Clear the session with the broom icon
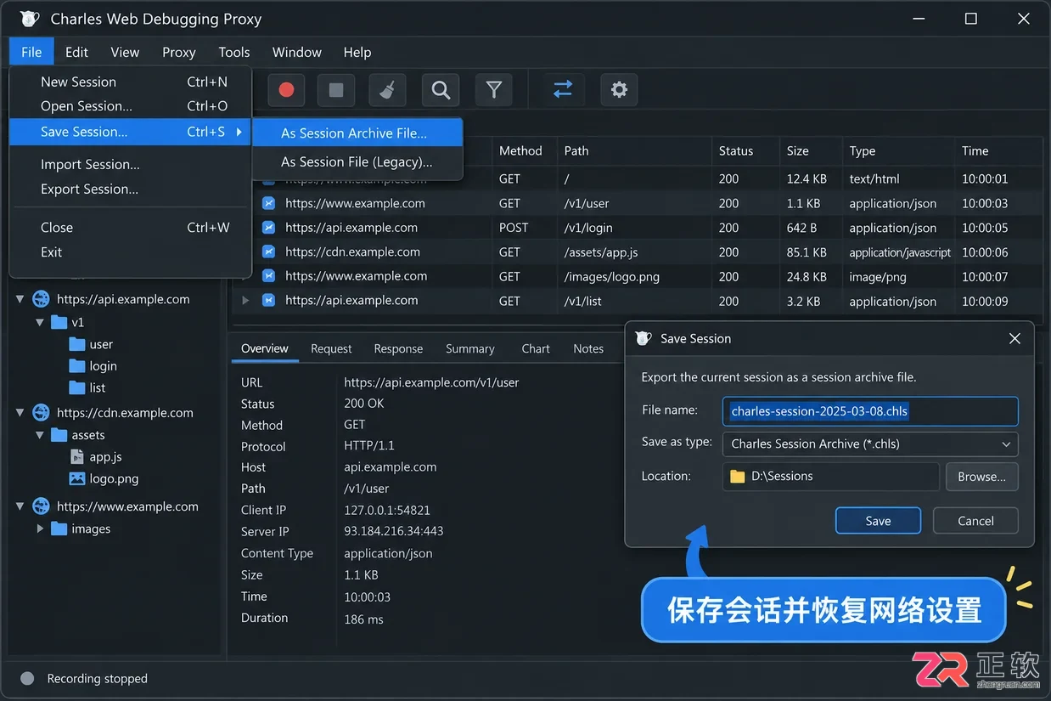 point(387,89)
